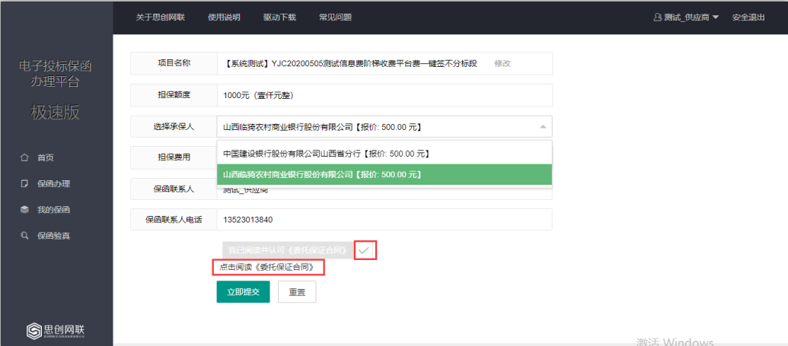788x346 pixels.
Task: Click the project name text 【系统测试】YJC20200505
Action: coord(349,63)
